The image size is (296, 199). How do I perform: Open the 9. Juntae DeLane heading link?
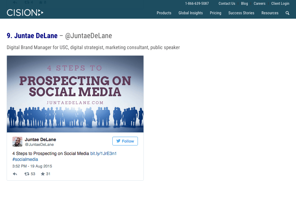point(32,36)
